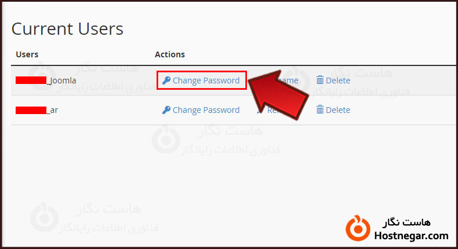Image resolution: width=458 pixels, height=249 pixels.
Task: Click the rename icon in the _ar row
Action: tap(260, 110)
